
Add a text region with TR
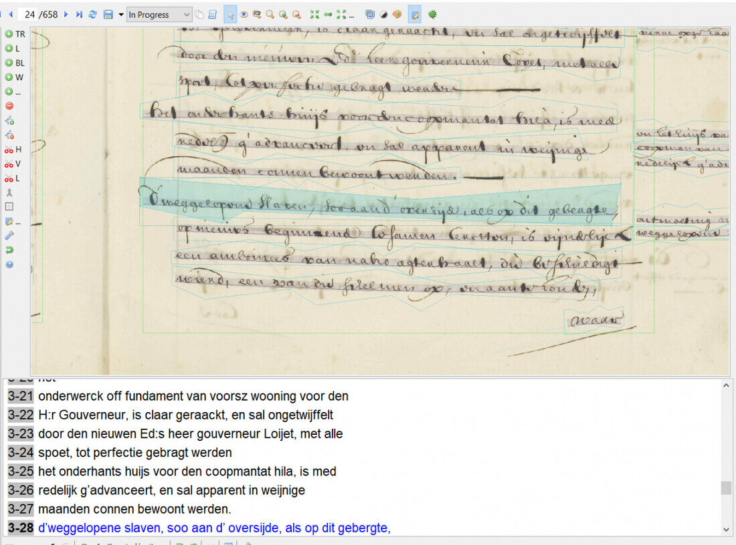pyautogui.click(x=15, y=34)
